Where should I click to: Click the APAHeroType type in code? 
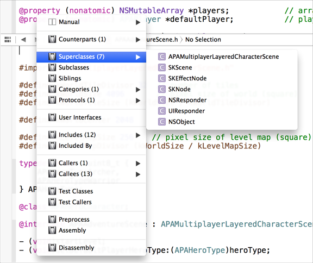(200, 250)
